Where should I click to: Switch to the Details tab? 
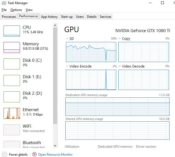(x=92, y=17)
